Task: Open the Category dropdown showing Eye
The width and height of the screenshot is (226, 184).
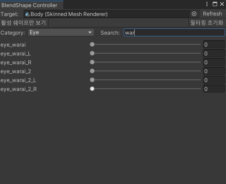Action: [61, 32]
